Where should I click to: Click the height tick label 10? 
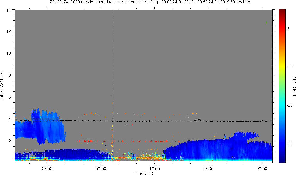pyautogui.click(x=9, y=53)
